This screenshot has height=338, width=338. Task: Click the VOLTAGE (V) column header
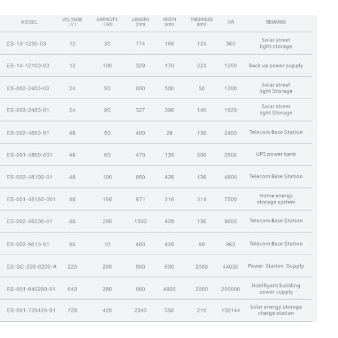click(72, 22)
